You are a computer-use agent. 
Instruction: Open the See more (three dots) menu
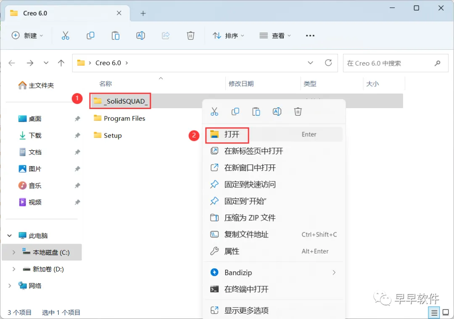tap(310, 36)
